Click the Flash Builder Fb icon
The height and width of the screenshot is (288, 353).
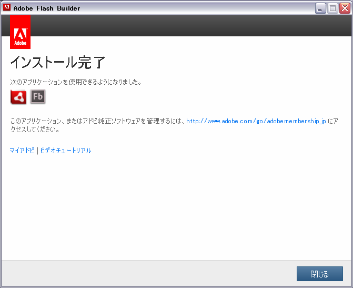[x=38, y=97]
